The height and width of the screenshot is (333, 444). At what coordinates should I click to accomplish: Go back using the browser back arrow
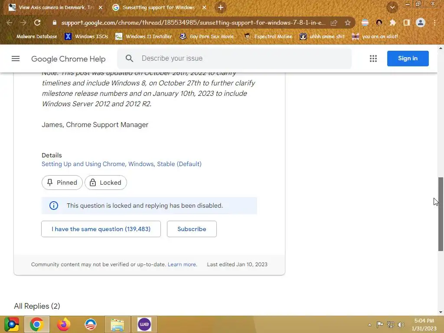[x=10, y=23]
